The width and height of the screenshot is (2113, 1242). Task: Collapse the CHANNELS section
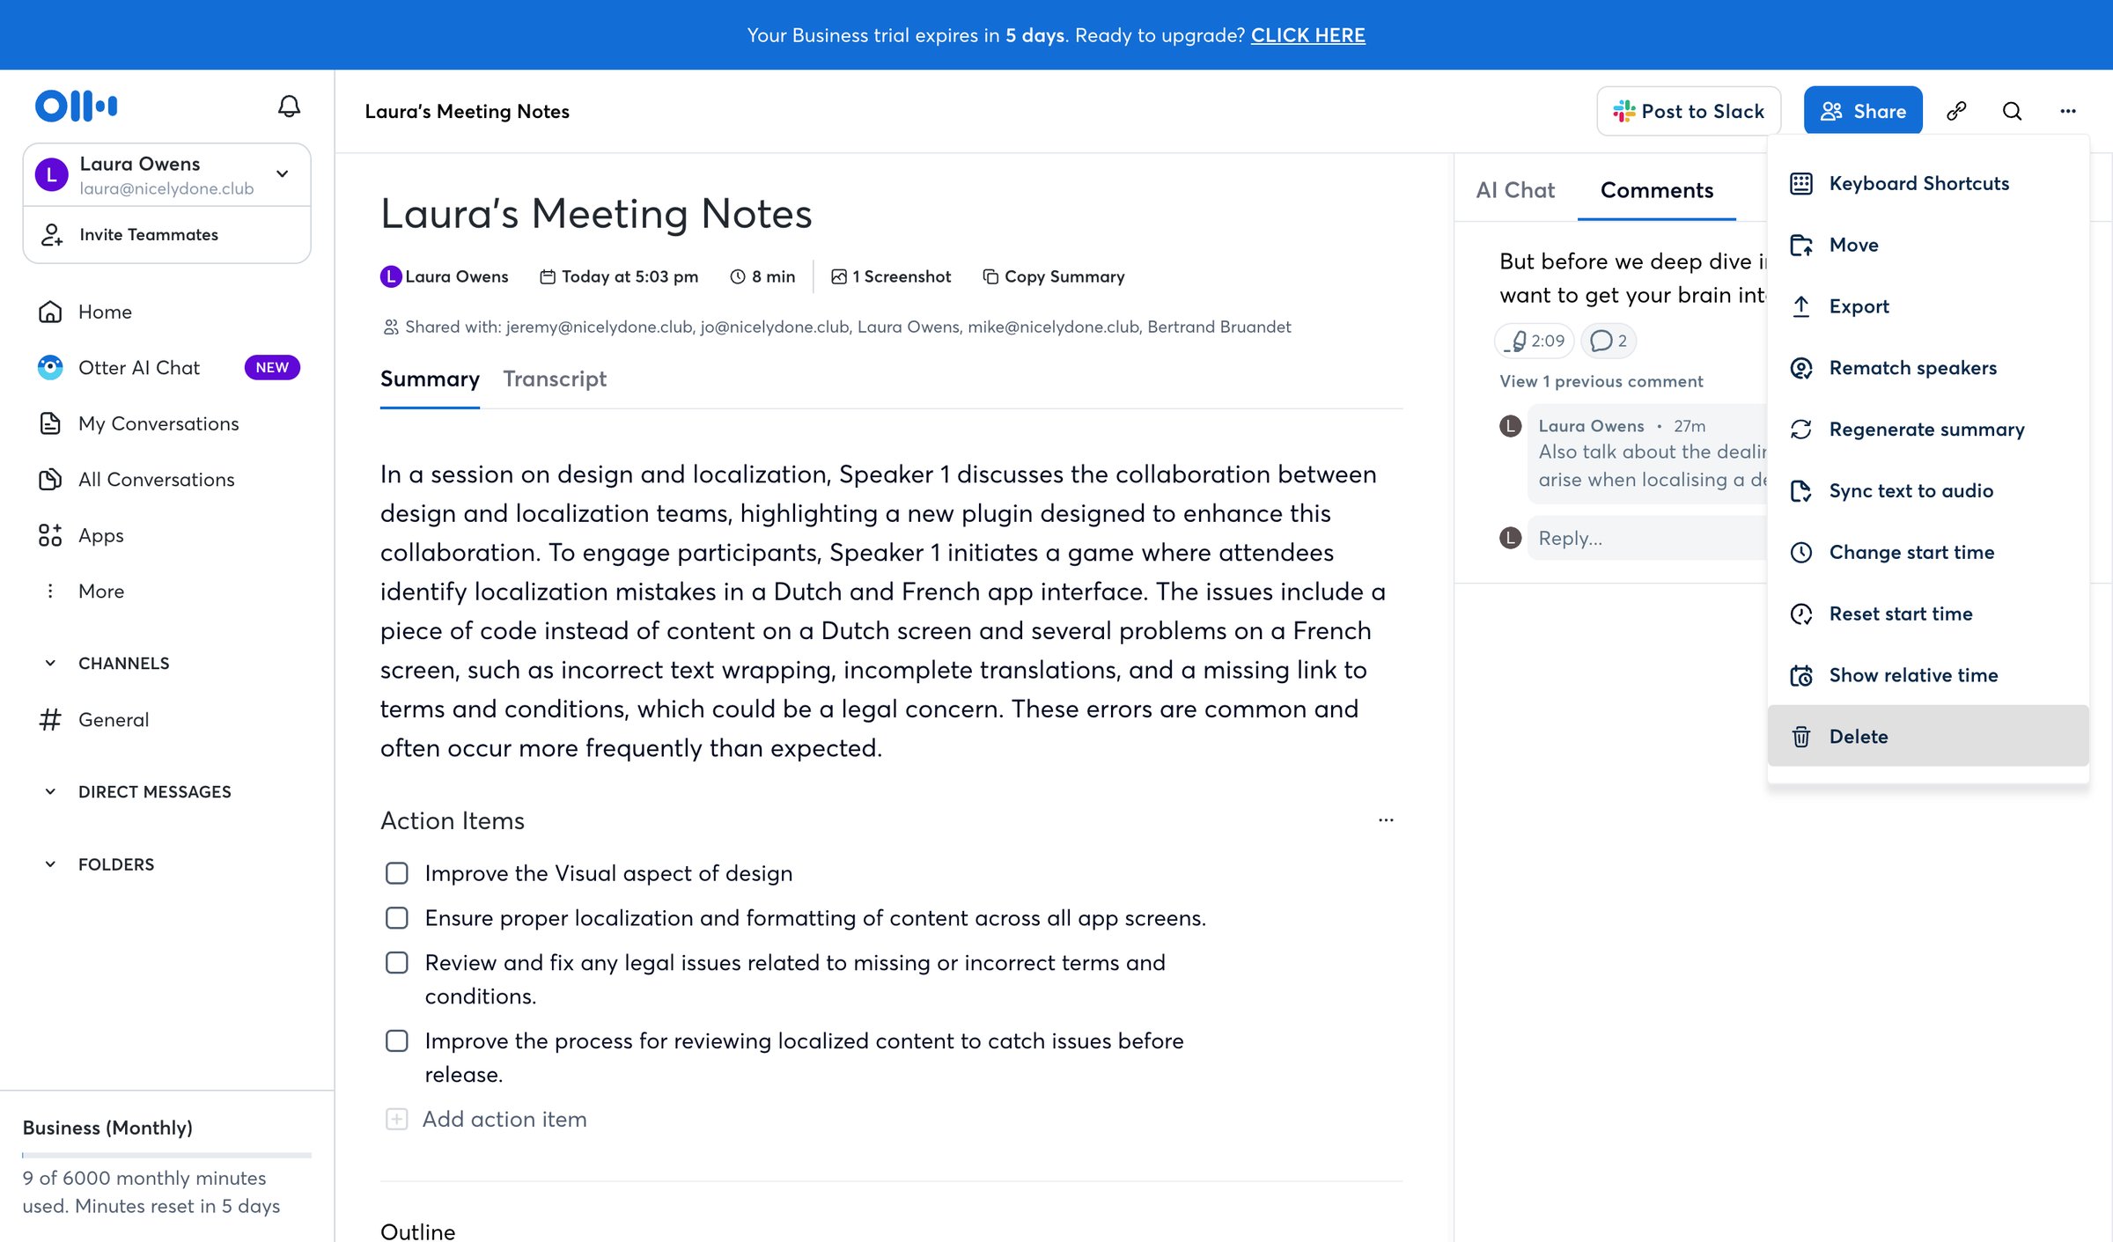(x=50, y=663)
